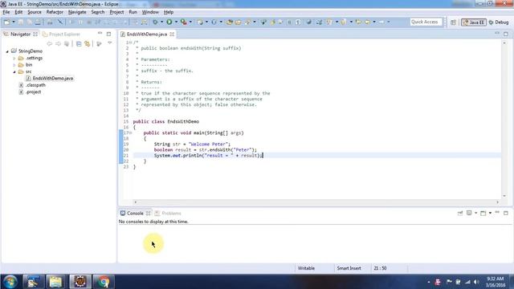The width and height of the screenshot is (514, 289).
Task: Open the Debug launch dropdown arrow
Action: (x=162, y=22)
